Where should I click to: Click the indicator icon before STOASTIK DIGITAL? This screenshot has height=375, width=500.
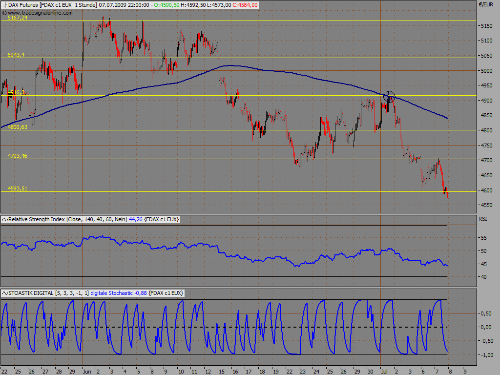[5, 293]
